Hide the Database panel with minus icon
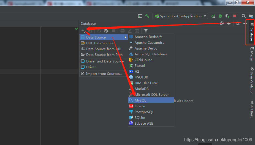255x145 pixels. [x=245, y=24]
